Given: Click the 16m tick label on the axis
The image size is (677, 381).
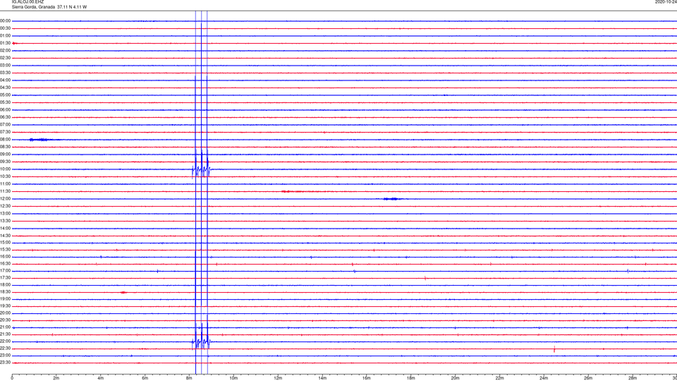Looking at the screenshot, I should tap(367, 378).
